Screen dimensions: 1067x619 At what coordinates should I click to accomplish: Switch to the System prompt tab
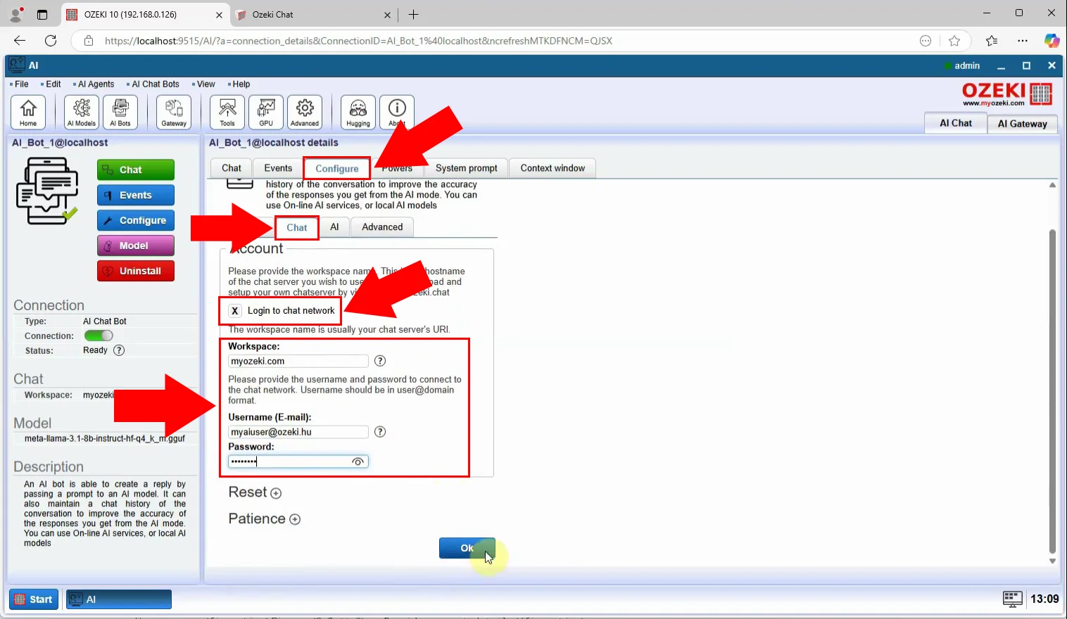467,168
